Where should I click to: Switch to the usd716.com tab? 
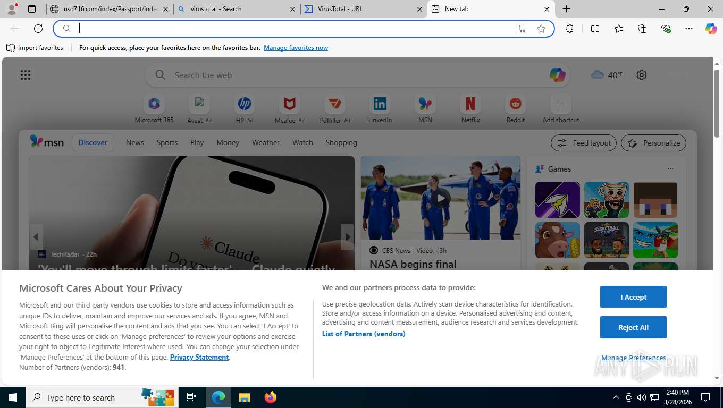pos(110,9)
